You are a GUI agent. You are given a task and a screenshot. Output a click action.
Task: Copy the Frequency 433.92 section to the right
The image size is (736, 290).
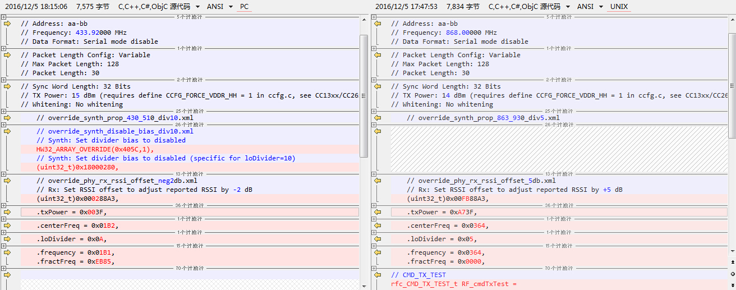pos(7,24)
